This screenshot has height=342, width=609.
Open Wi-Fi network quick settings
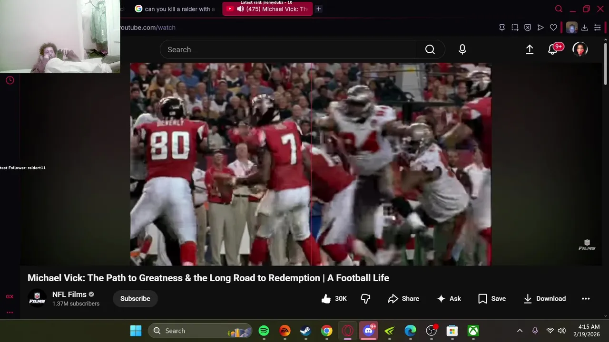[x=550, y=331]
